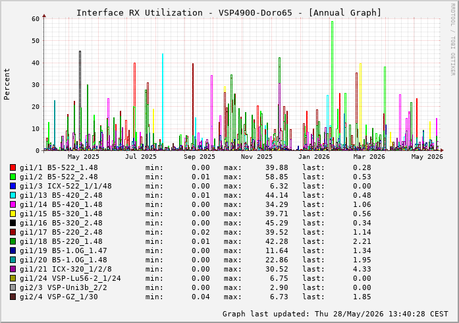Click the May 2026 x-axis label
Image resolution: width=459 pixels, height=323 pixels.
point(427,157)
